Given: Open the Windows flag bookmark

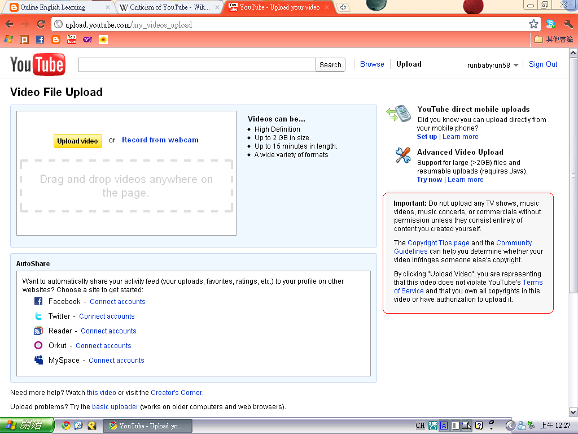Looking at the screenshot, I should [x=8, y=40].
